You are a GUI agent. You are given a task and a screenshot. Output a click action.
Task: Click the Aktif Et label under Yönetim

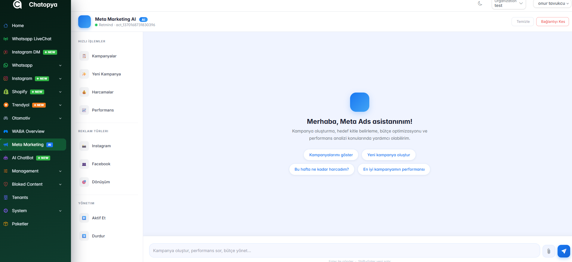tap(99, 218)
